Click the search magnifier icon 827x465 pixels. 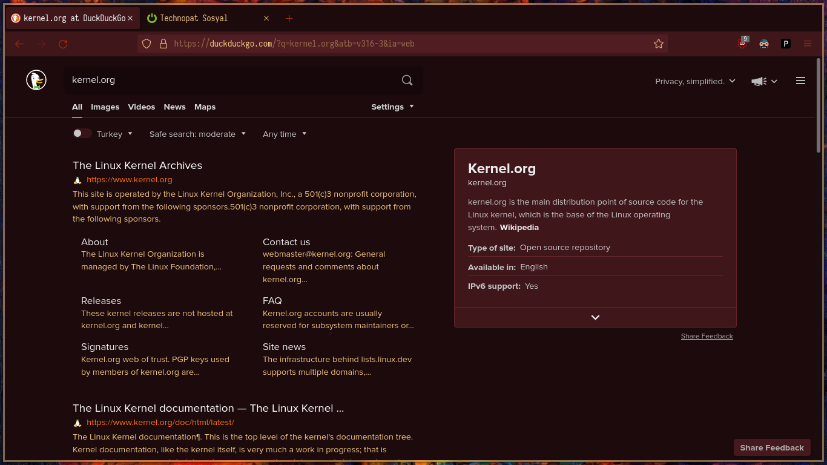click(407, 80)
